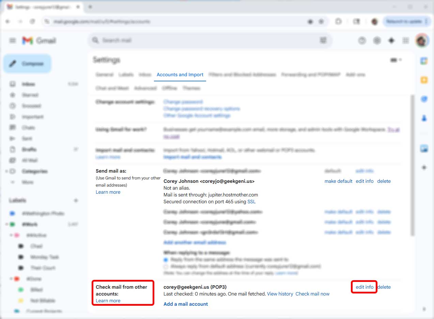Open Contacts in the side panel
This screenshot has width=434, height=319.
pos(424,118)
